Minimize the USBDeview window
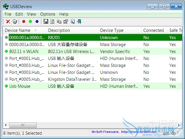185x139 pixels. (152, 6)
